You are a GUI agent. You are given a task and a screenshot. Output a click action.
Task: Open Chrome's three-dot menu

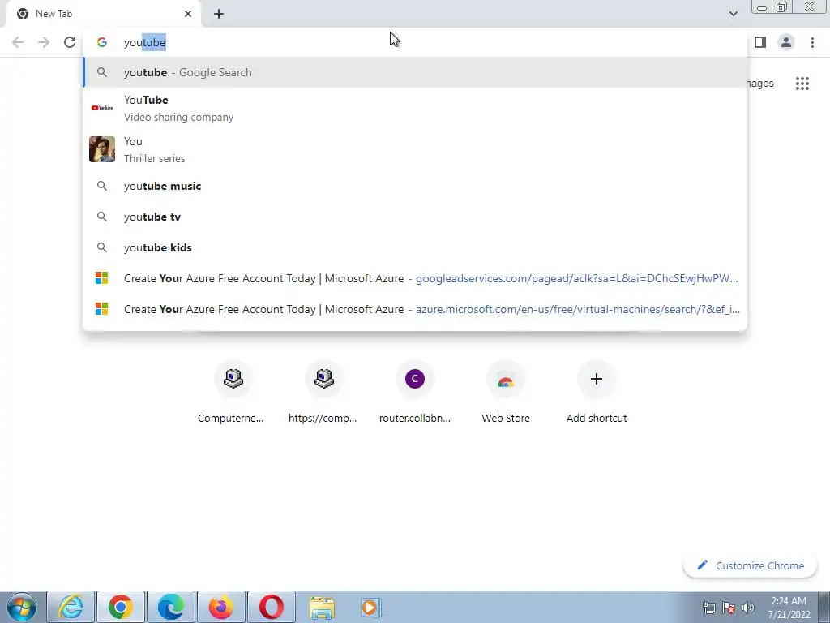coord(812,42)
